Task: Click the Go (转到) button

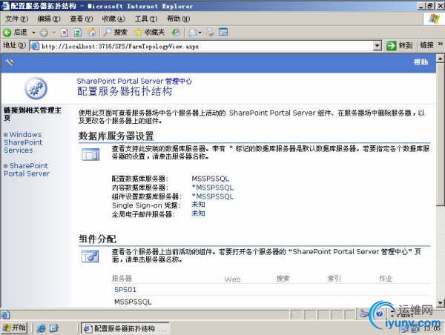Action: (x=400, y=45)
